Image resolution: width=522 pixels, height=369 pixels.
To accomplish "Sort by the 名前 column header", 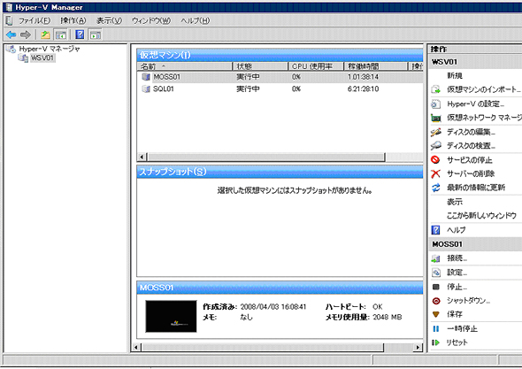I will [x=185, y=66].
